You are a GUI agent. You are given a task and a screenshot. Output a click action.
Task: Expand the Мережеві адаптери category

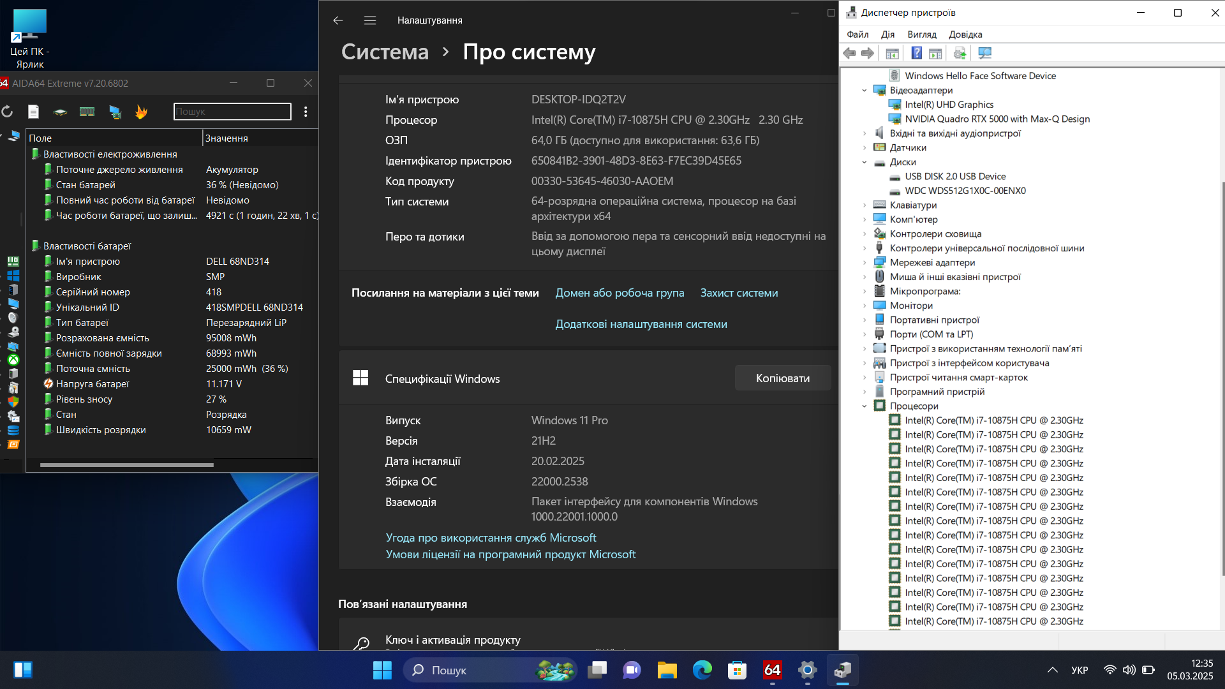(x=865, y=263)
